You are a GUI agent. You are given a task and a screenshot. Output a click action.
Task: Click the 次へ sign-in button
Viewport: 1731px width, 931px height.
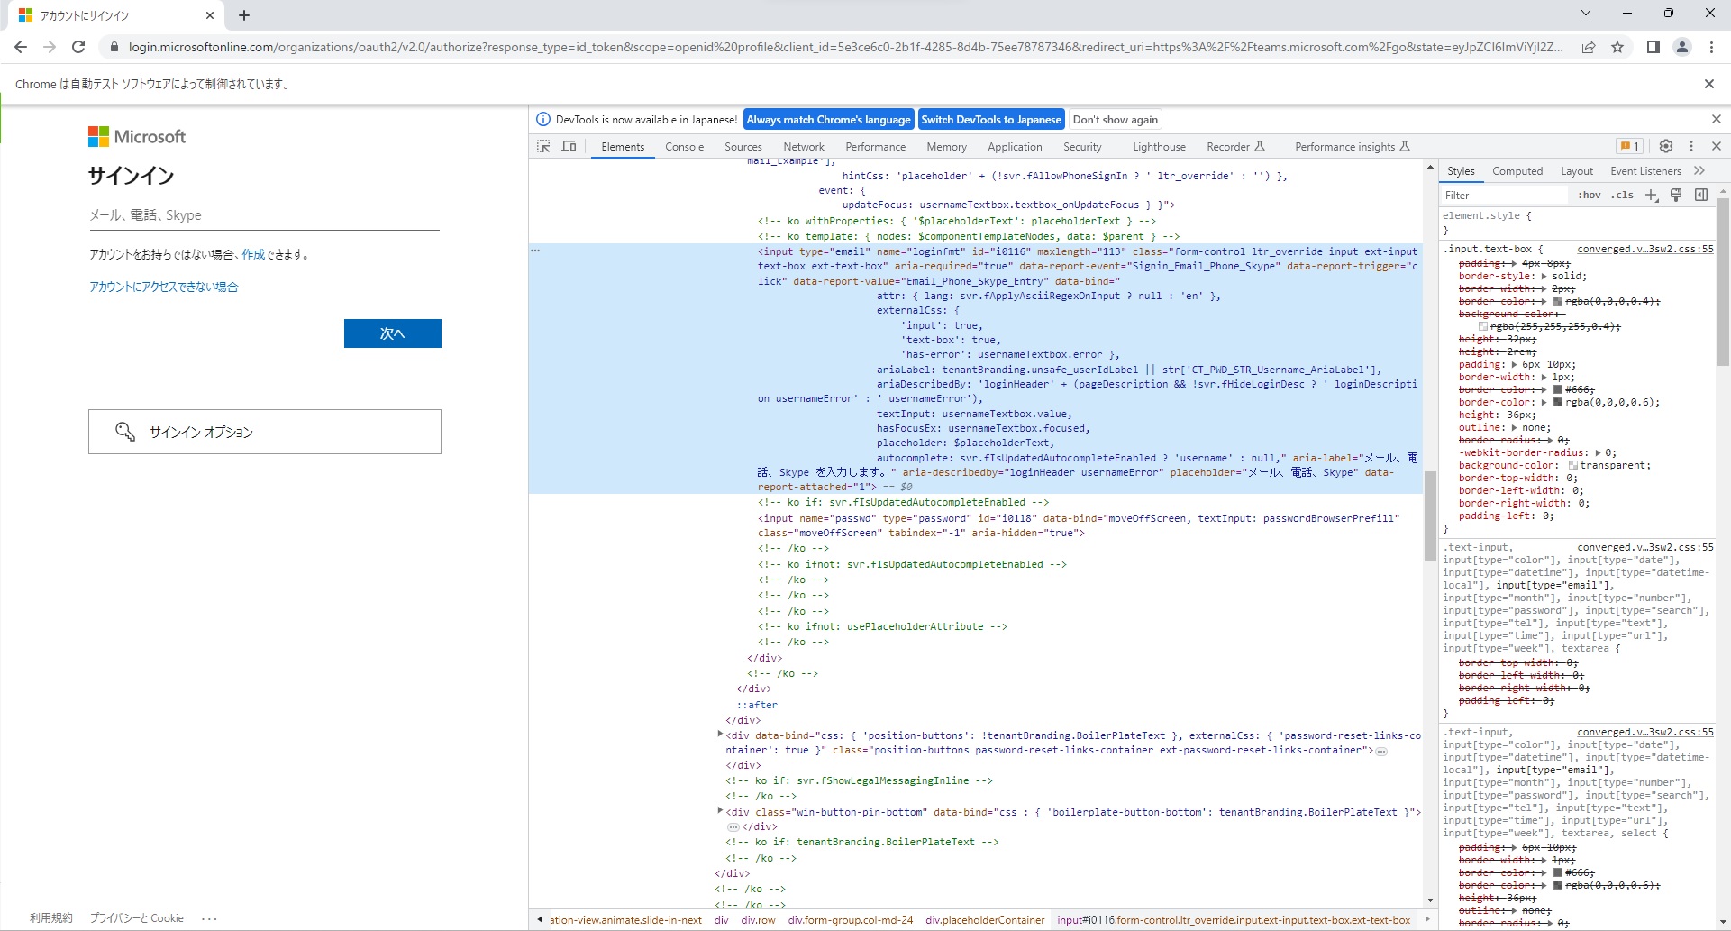(392, 333)
